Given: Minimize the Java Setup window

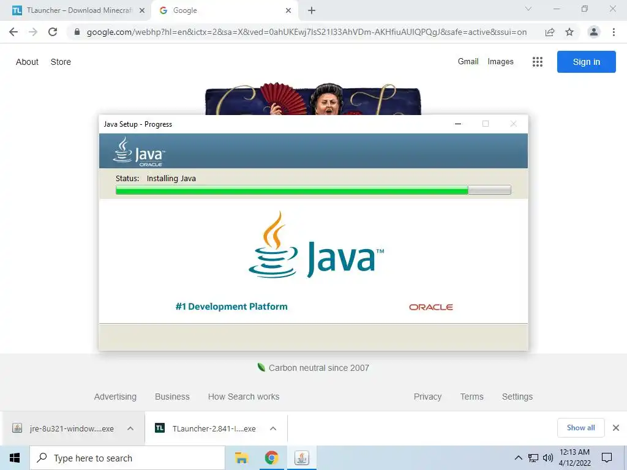Looking at the screenshot, I should [458, 124].
